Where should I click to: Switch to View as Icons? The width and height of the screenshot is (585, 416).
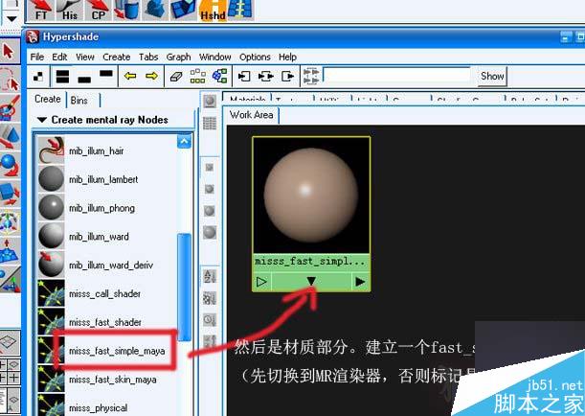[x=210, y=101]
